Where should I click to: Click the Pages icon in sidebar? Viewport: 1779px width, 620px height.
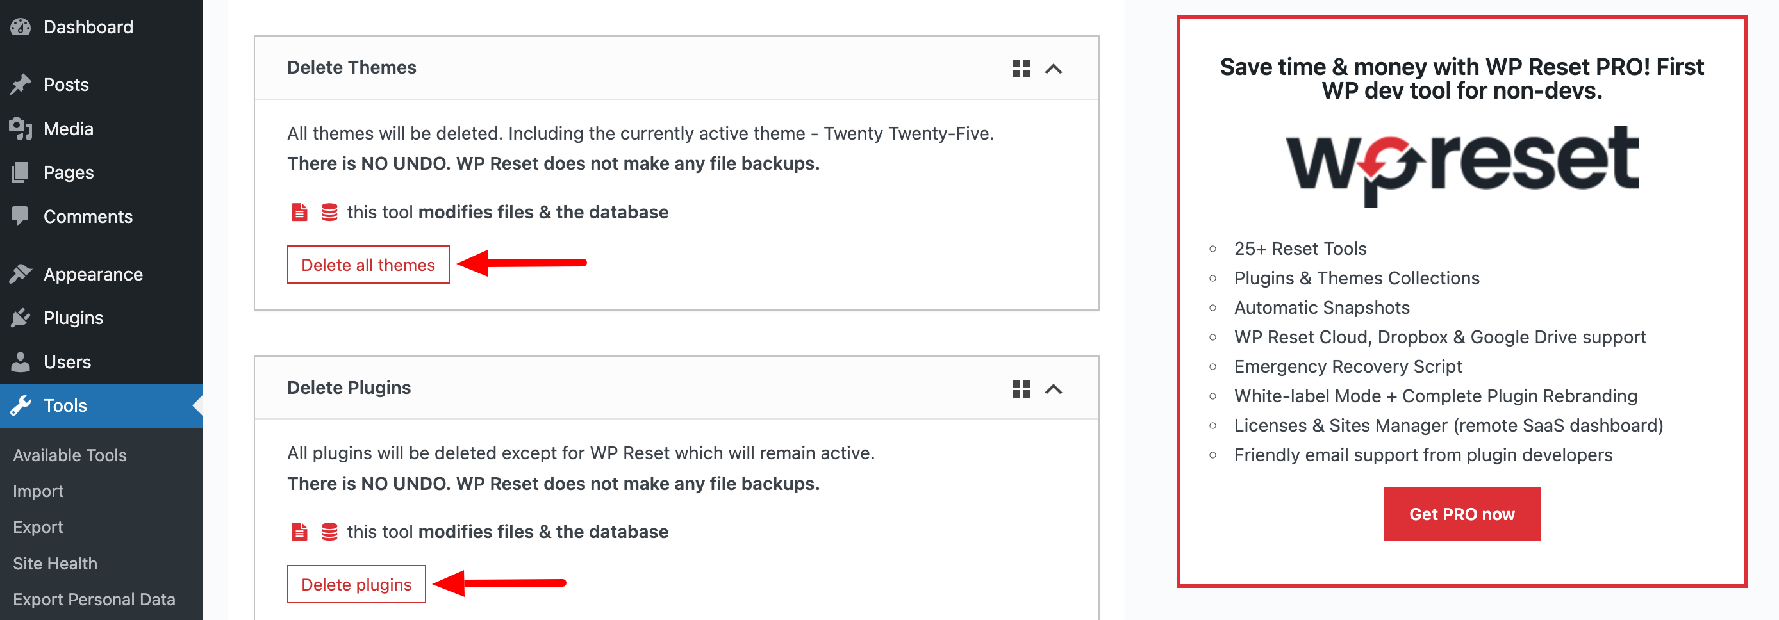(21, 172)
